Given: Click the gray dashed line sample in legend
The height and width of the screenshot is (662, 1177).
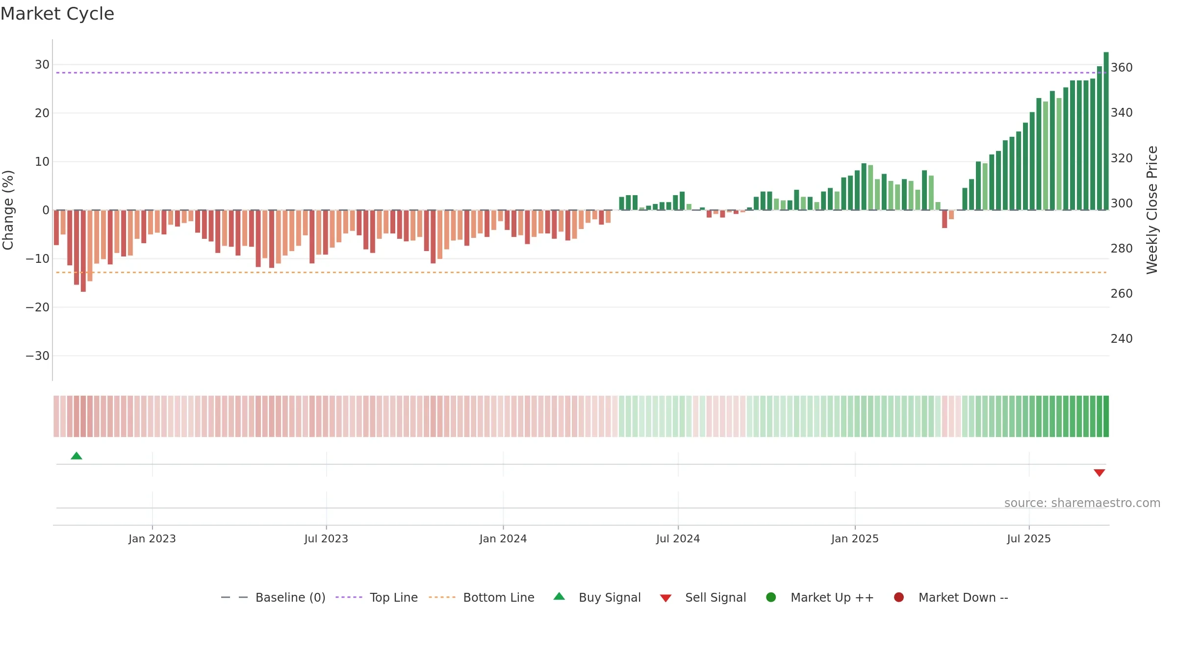Looking at the screenshot, I should click(x=234, y=597).
